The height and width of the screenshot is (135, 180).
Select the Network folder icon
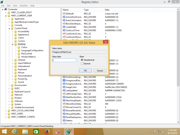click(12, 95)
